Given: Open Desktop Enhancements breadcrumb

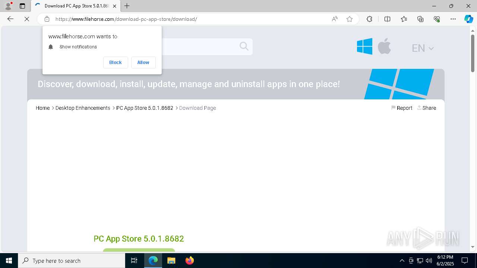Looking at the screenshot, I should 83,108.
